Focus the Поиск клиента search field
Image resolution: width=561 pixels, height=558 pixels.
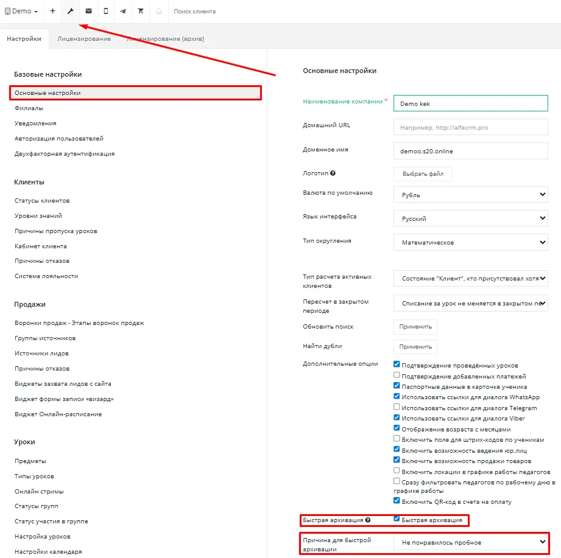(x=195, y=12)
